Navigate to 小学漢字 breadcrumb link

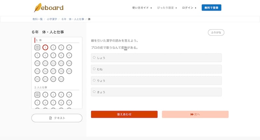click(52, 19)
